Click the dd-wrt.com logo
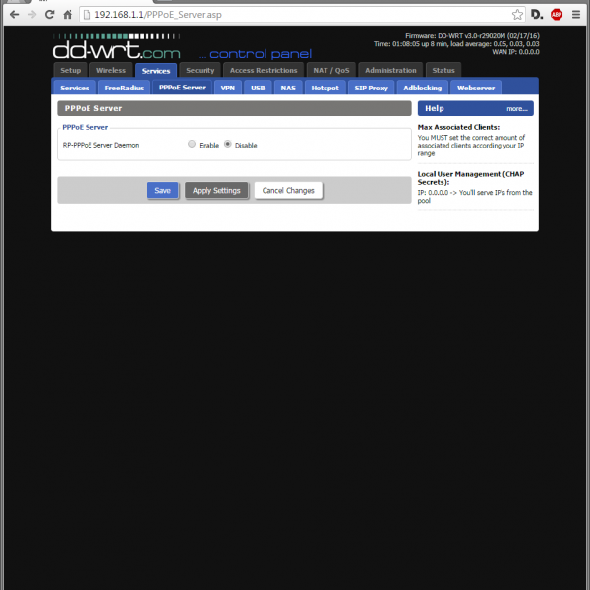 116,46
